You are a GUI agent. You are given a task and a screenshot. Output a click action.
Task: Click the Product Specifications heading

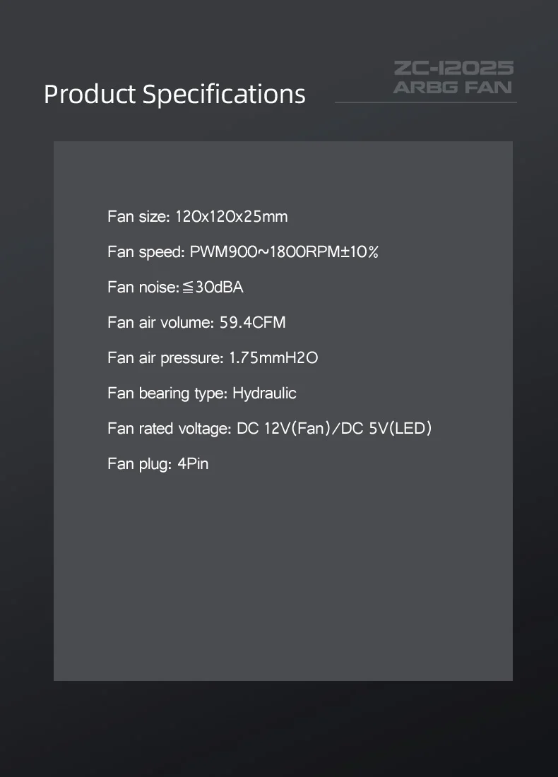[174, 94]
